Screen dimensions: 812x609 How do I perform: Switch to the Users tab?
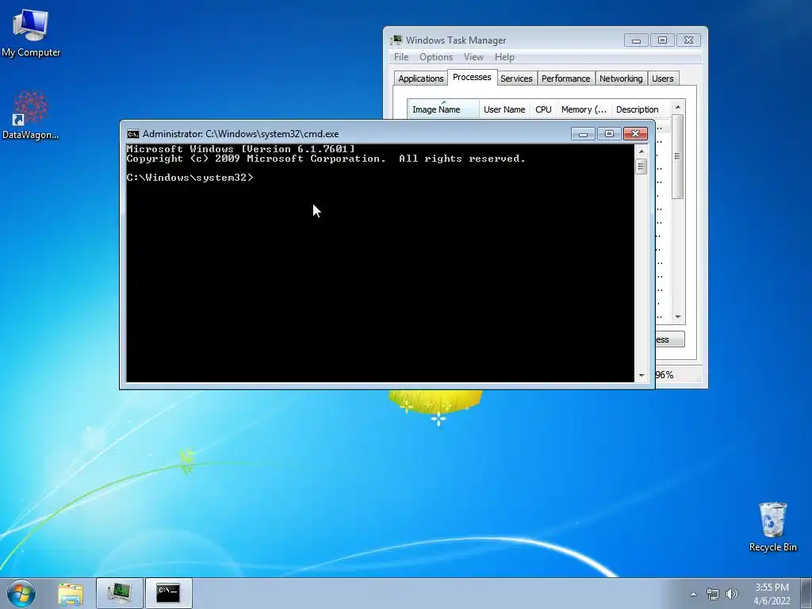pos(662,79)
